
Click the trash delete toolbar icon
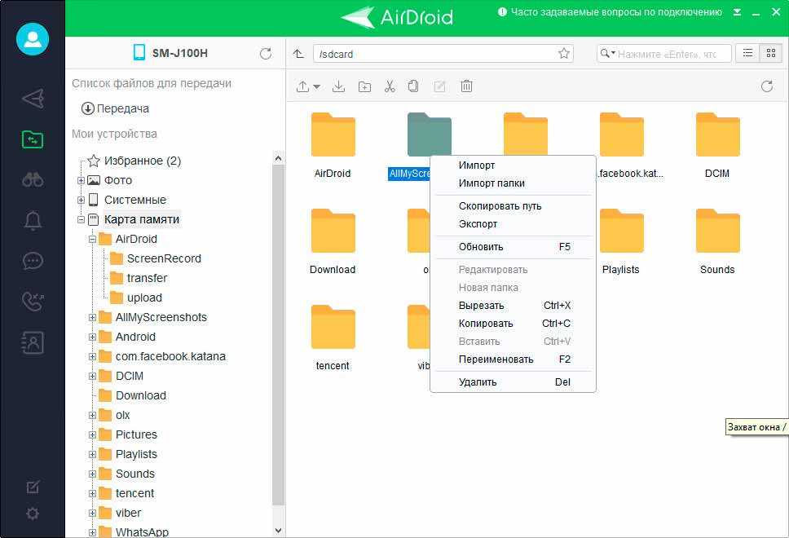[466, 86]
